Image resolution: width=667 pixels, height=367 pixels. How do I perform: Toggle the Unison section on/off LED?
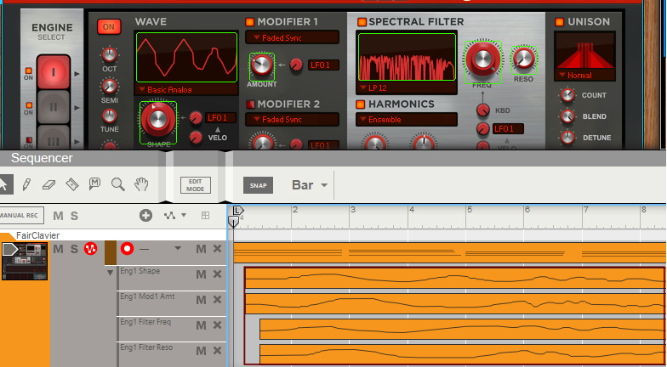point(560,21)
